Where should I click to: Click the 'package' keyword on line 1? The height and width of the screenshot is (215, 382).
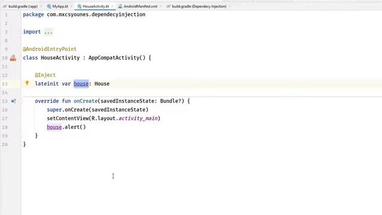tap(33, 14)
